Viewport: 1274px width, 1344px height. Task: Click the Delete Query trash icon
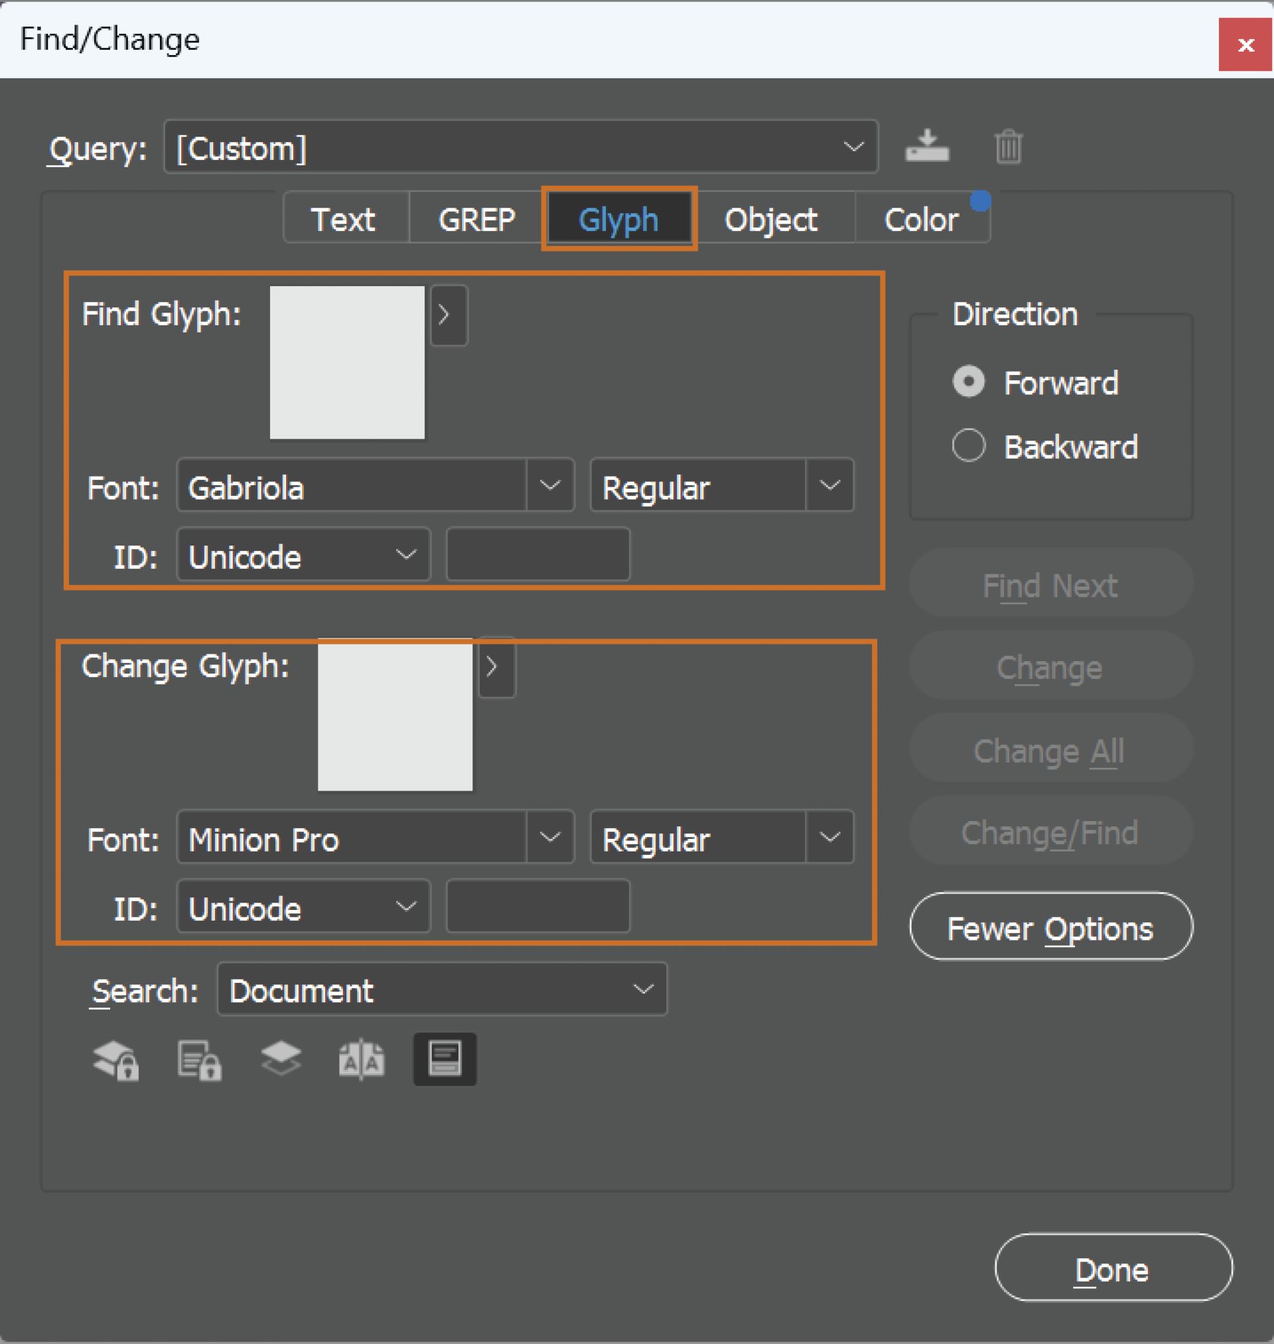pos(1009,147)
